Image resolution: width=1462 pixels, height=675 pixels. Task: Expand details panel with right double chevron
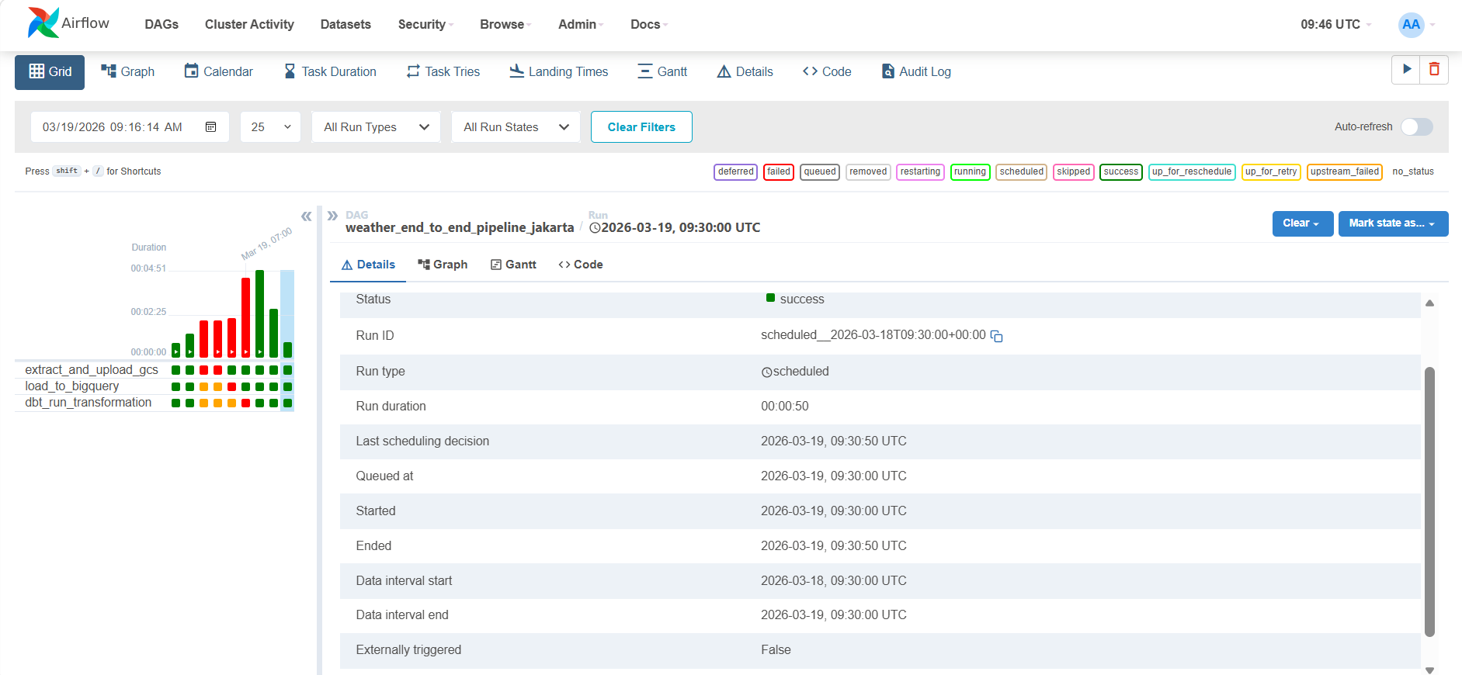332,216
